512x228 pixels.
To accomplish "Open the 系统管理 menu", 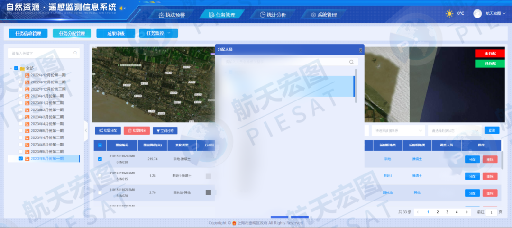I will click(x=323, y=15).
